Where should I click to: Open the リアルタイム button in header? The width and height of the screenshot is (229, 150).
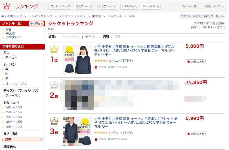(x=129, y=7)
